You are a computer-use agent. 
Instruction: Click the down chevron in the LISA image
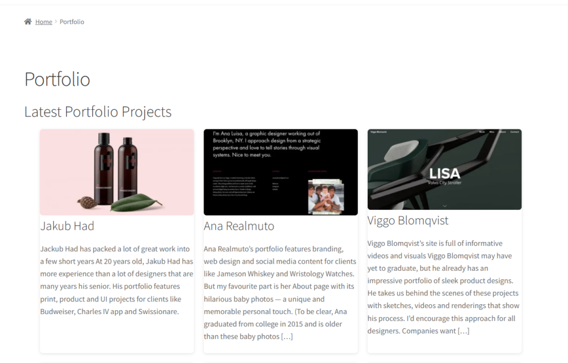(x=445, y=206)
